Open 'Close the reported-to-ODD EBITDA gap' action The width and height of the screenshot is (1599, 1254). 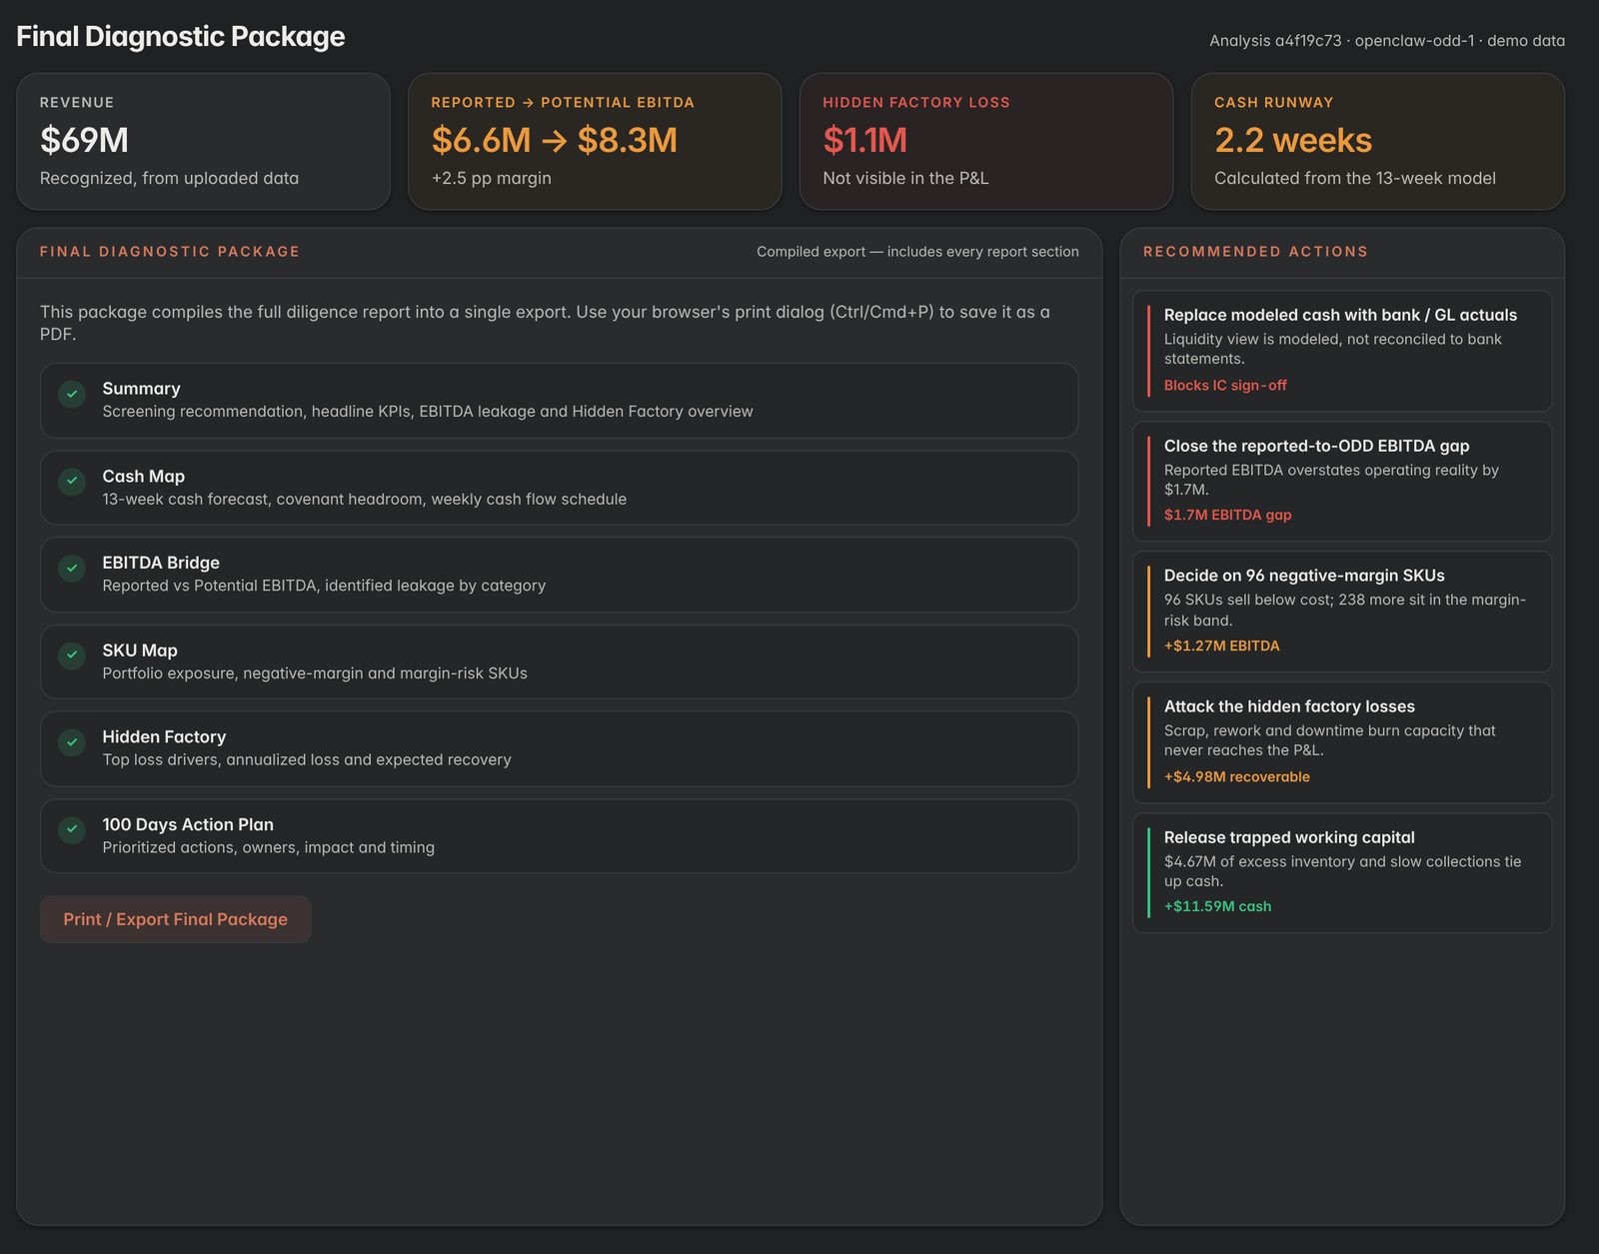click(x=1342, y=482)
